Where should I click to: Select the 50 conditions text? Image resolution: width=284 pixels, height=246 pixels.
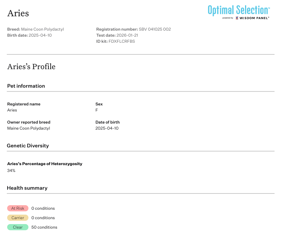(x=44, y=227)
